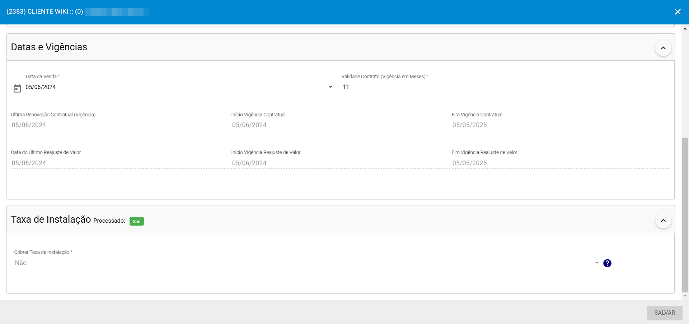
Task: Click Início Vigência Reajuste de Valor field
Action: (x=339, y=163)
